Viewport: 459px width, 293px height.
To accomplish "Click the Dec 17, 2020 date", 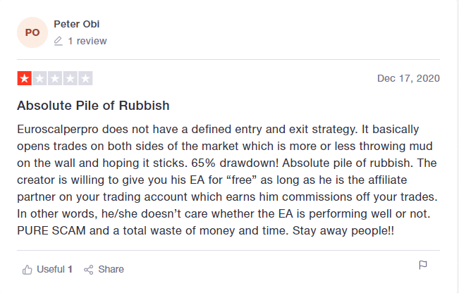I will coord(408,78).
